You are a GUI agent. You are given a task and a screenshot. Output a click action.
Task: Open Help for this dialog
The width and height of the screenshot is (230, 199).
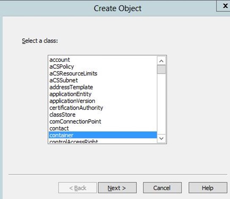click(208, 188)
